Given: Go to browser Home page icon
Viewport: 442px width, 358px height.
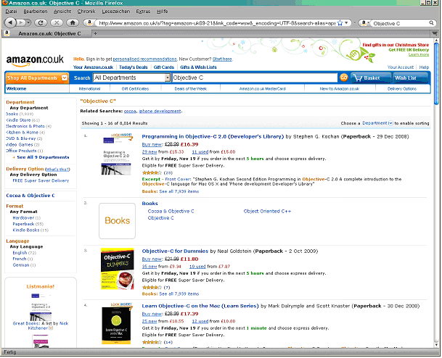Looking at the screenshot, I should tap(73, 22).
